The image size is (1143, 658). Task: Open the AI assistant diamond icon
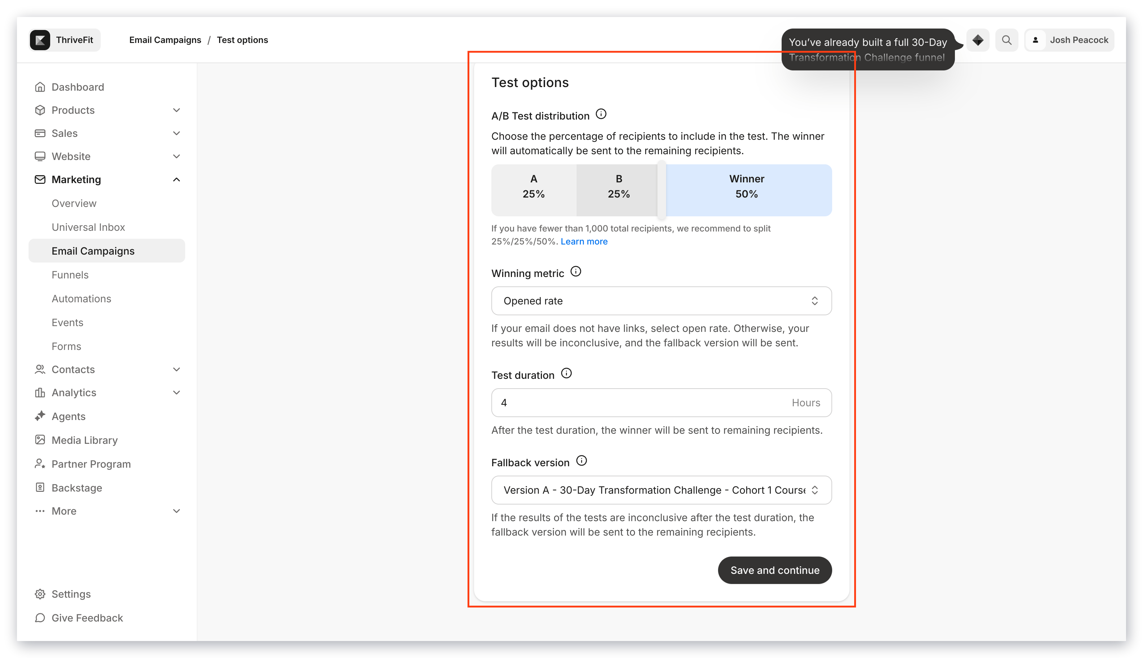[x=978, y=40]
